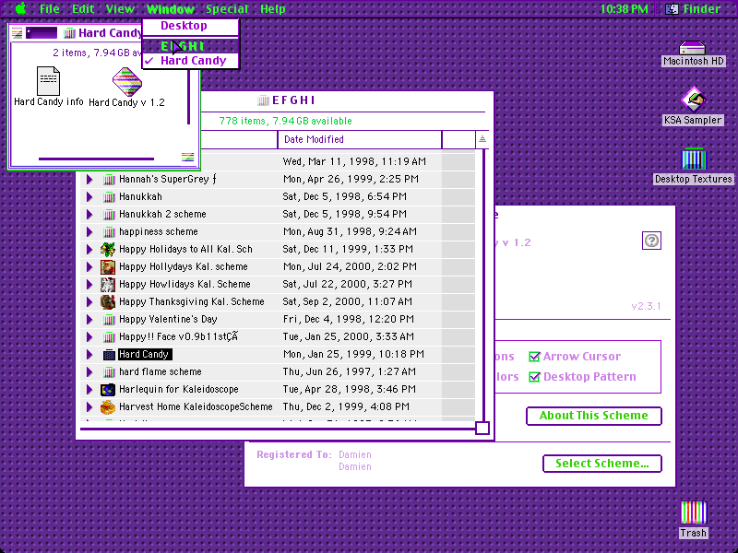Click the EFGHI window horizontal scrollbar
This screenshot has width=738, height=553.
point(278,429)
